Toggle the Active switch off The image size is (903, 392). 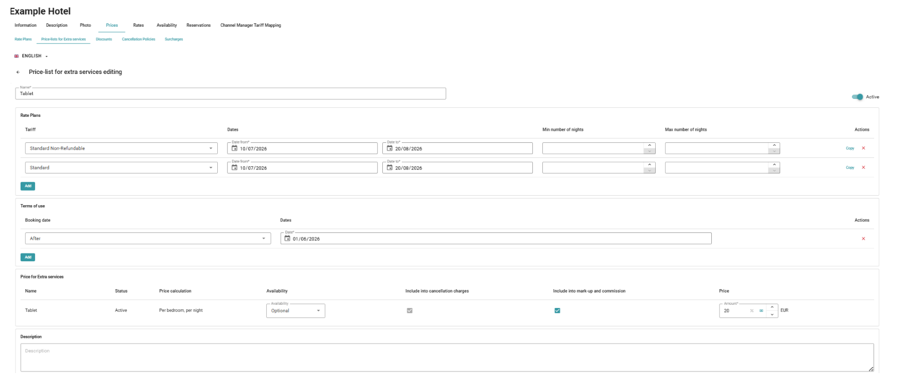857,97
